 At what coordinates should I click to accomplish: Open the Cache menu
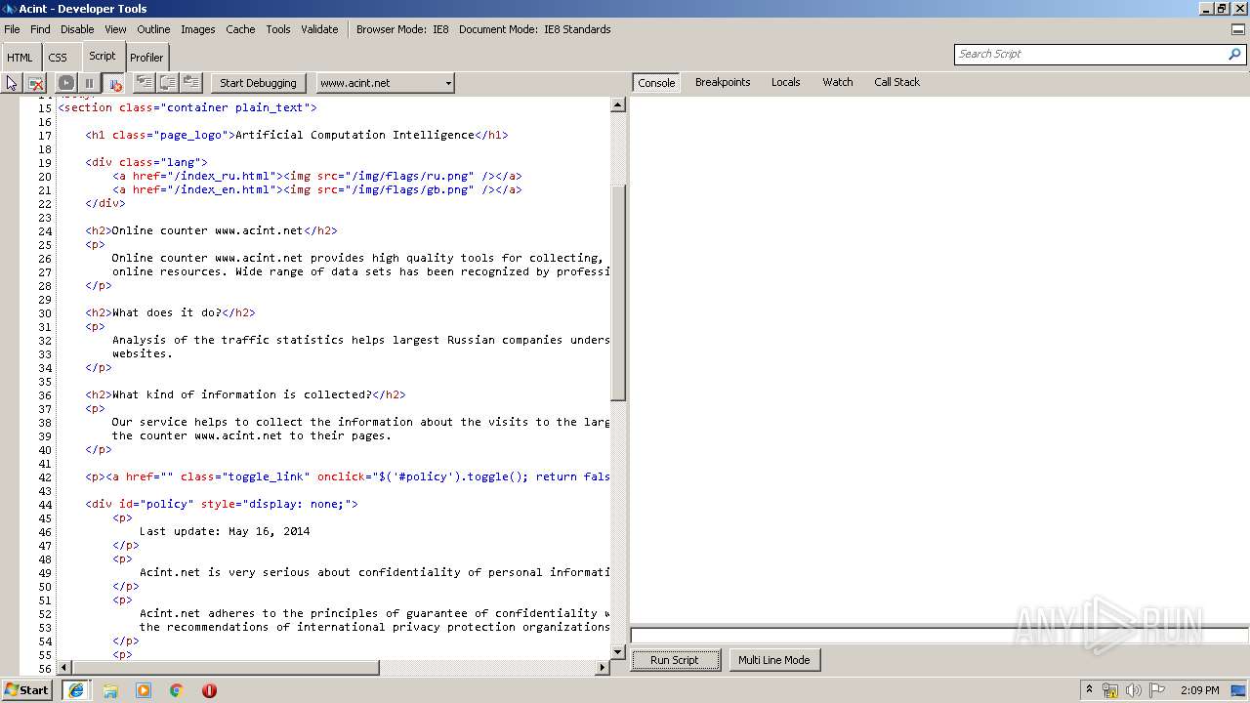tap(240, 29)
